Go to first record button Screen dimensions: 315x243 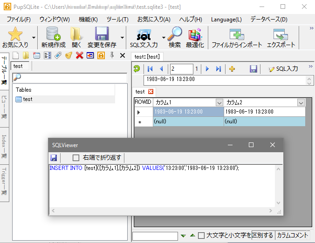point(150,69)
